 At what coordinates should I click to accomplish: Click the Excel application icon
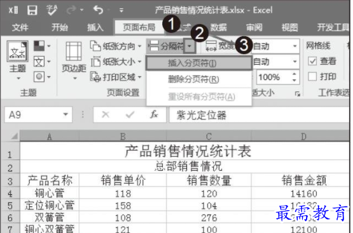click(13, 10)
